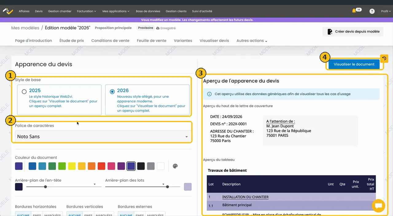Viewport: 393px width, 216px height.
Task: Open the Arrière-plan des lots dropdown arrow
Action: (163, 184)
